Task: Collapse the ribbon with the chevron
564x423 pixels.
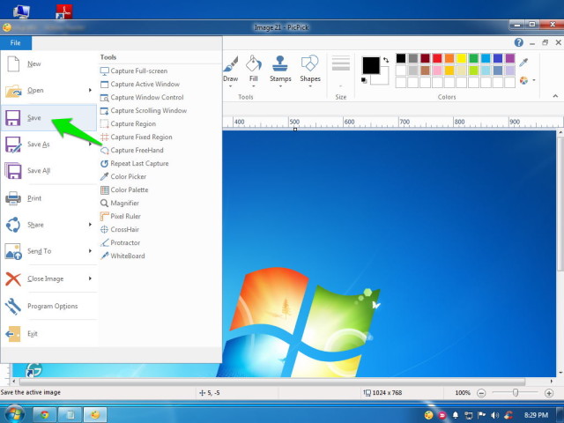Action: tap(555, 96)
